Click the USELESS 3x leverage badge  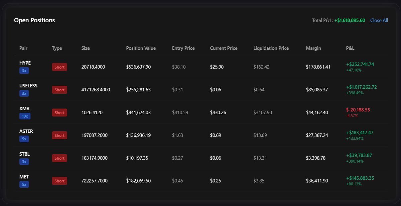coord(24,93)
